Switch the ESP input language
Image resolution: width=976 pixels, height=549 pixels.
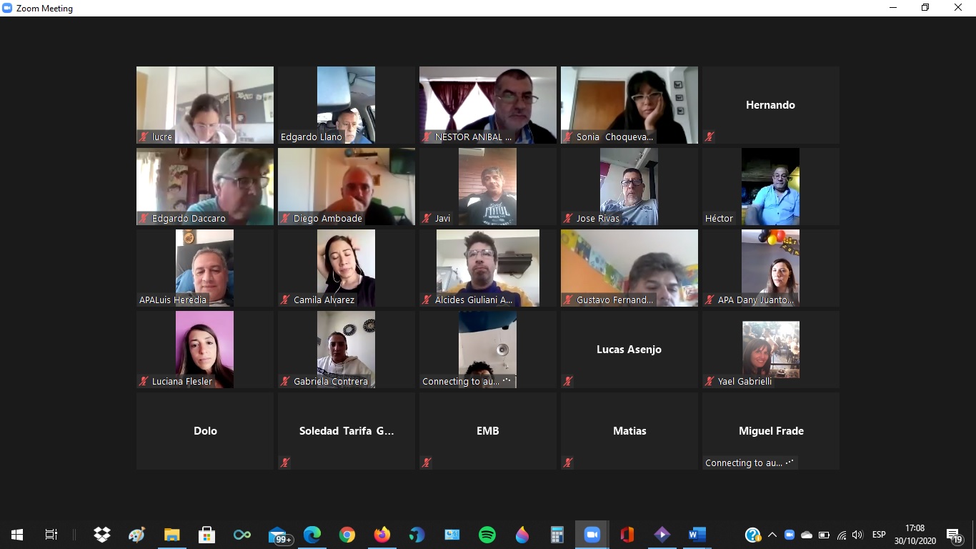pyautogui.click(x=879, y=535)
